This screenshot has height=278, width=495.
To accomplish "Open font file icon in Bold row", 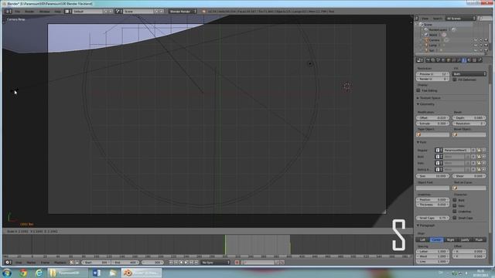I will pos(479,156).
